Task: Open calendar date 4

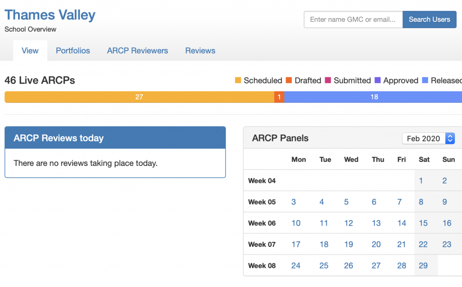Action: pyautogui.click(x=321, y=202)
